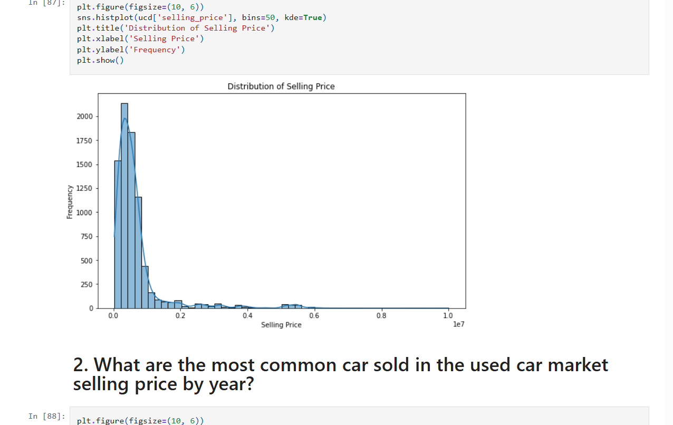
Task: Click the Selling Price x-axis label
Action: 281,325
